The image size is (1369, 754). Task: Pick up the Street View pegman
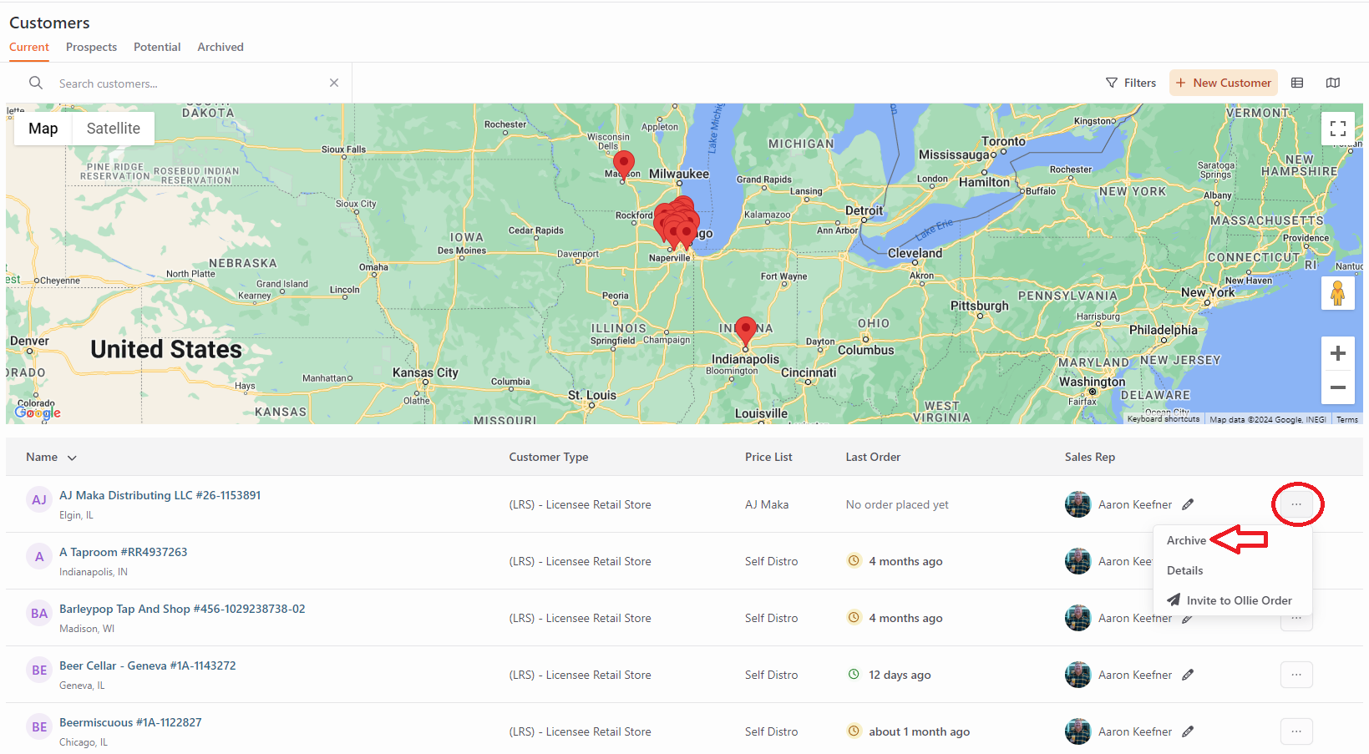(x=1338, y=293)
